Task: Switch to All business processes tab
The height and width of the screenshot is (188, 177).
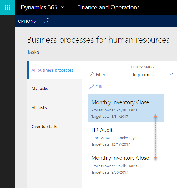Action: click(52, 70)
